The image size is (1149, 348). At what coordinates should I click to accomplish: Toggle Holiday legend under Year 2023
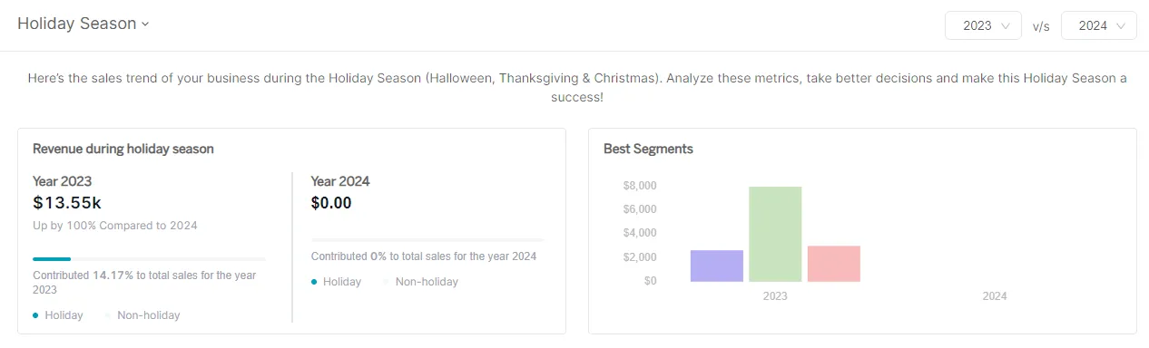[x=58, y=315]
